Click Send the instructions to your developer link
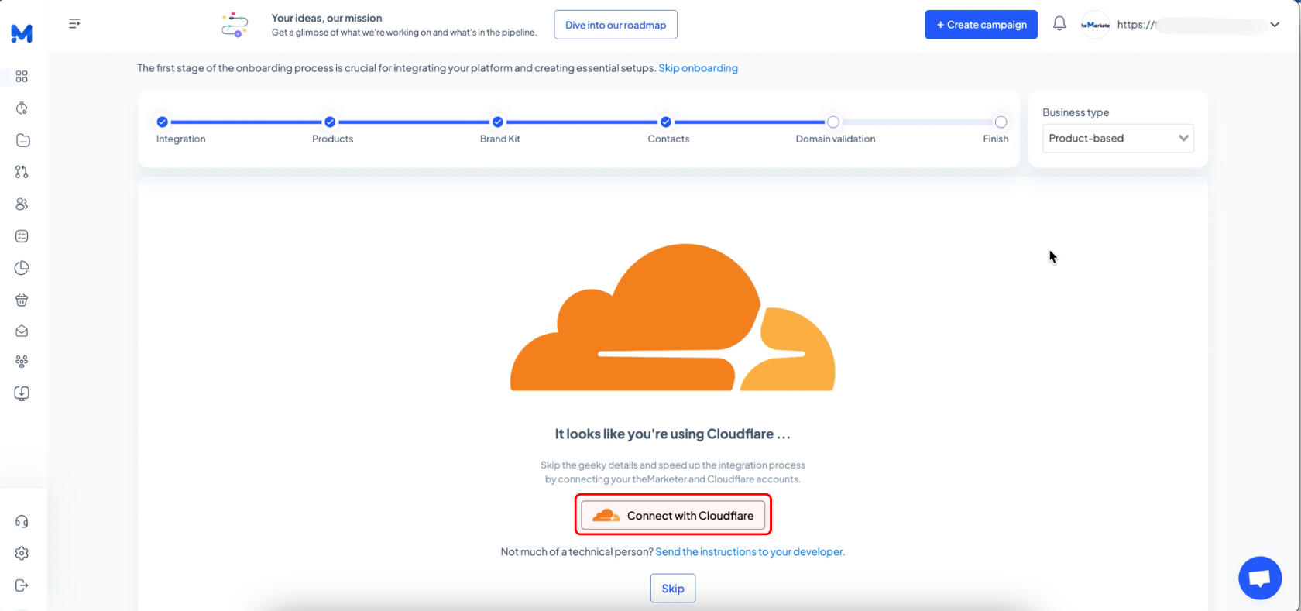Image resolution: width=1301 pixels, height=611 pixels. [750, 552]
